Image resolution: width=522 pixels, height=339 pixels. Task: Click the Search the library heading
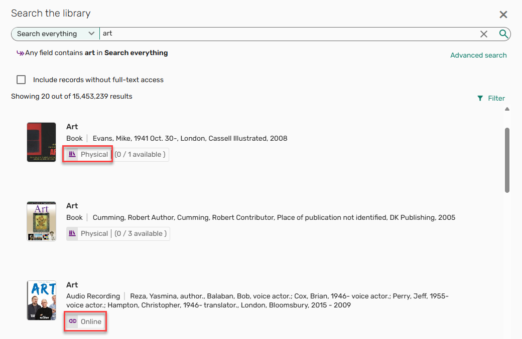[51, 14]
